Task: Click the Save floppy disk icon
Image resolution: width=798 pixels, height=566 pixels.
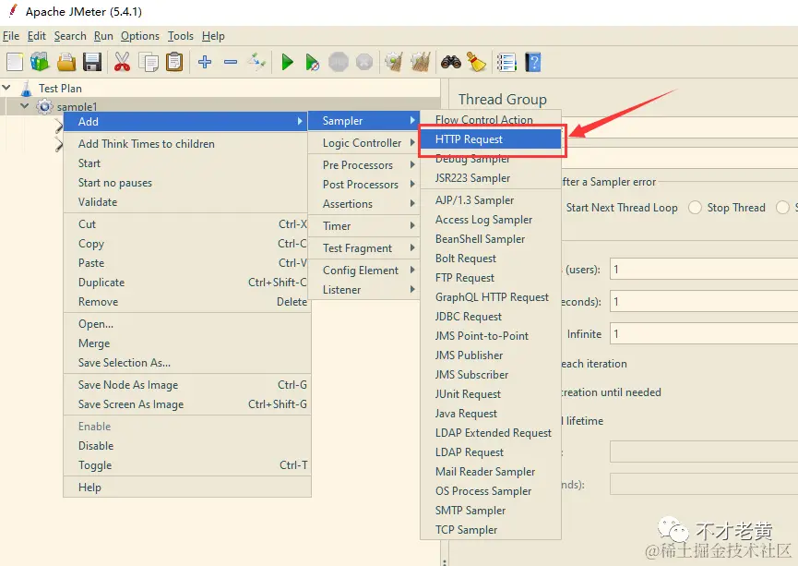Action: coord(92,62)
